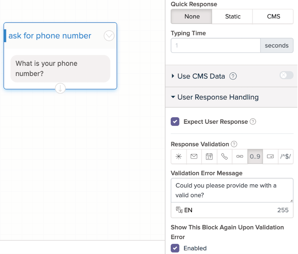Open help for Use CMS Data
The image size is (298, 254).
[x=233, y=76]
